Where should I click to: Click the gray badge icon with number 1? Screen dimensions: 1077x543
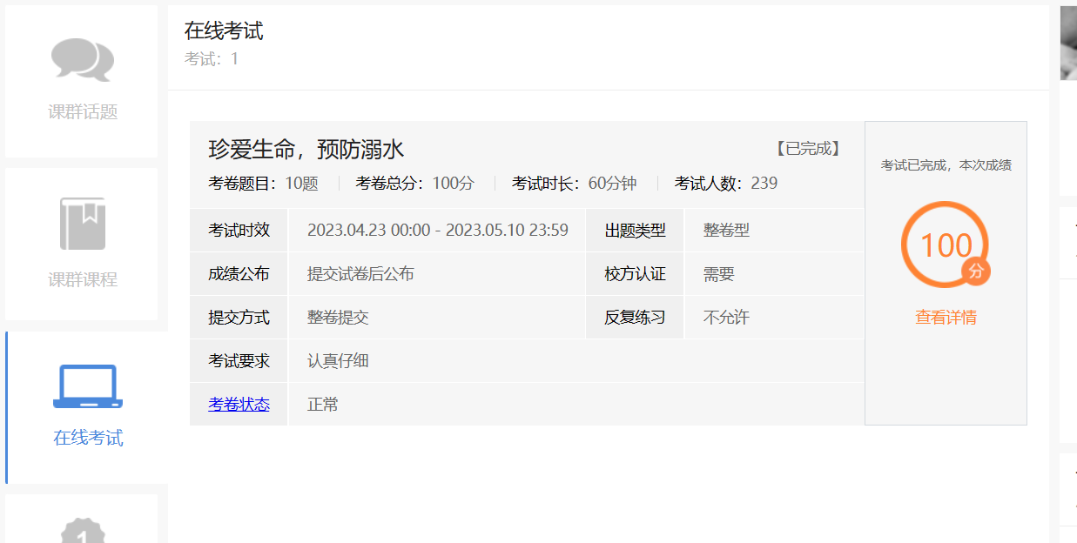83,532
